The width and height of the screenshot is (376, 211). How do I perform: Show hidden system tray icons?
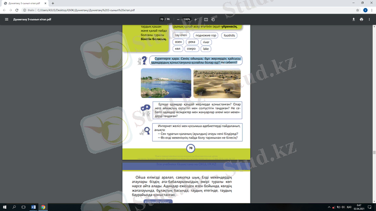coord(329,207)
